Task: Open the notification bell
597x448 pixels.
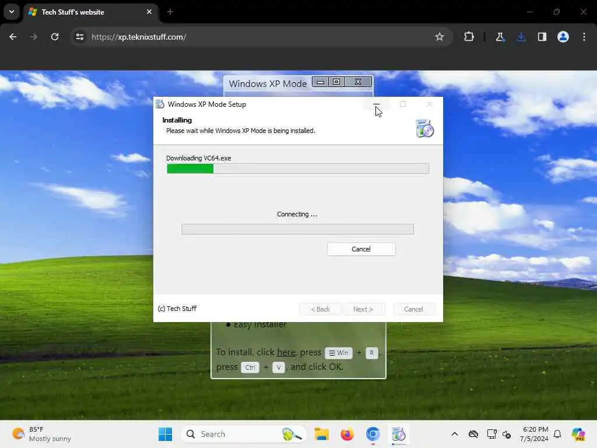Action: [557, 434]
